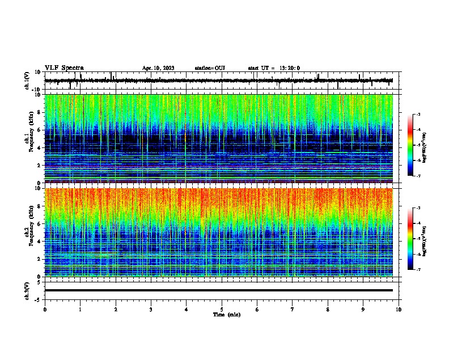449x347 pixels.
Task: Click time axis tick label "2"
Action: tap(116, 310)
